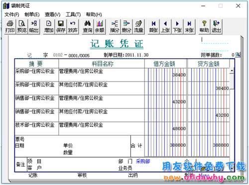Insert an entry line with 插分
The image size is (249, 185).
(115, 26)
